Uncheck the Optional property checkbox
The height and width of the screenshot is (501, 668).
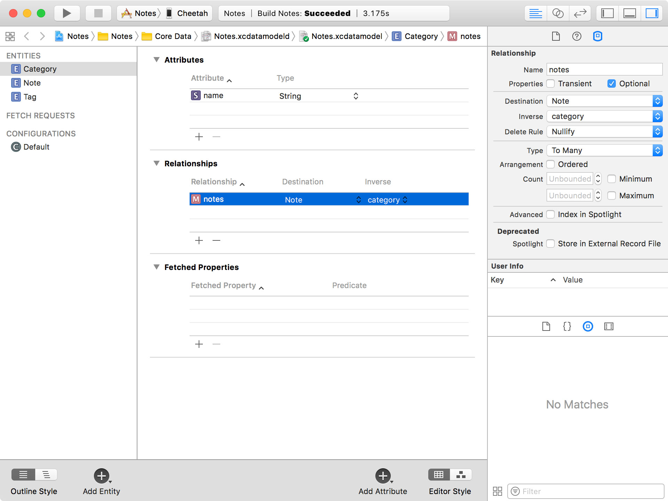612,83
